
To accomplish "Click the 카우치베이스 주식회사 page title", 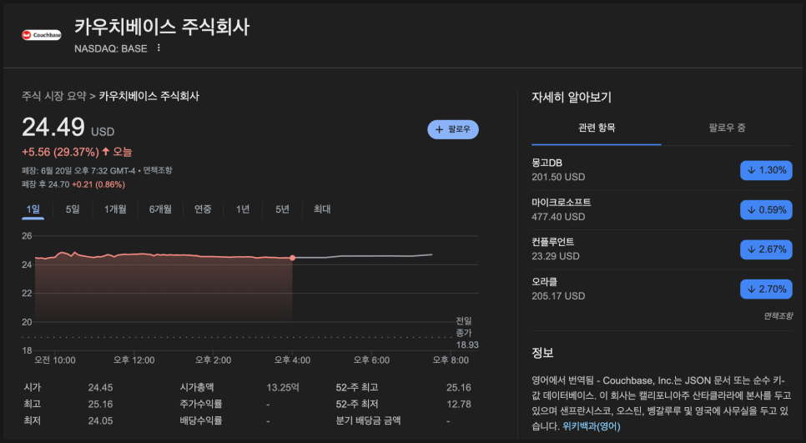I will tap(162, 27).
